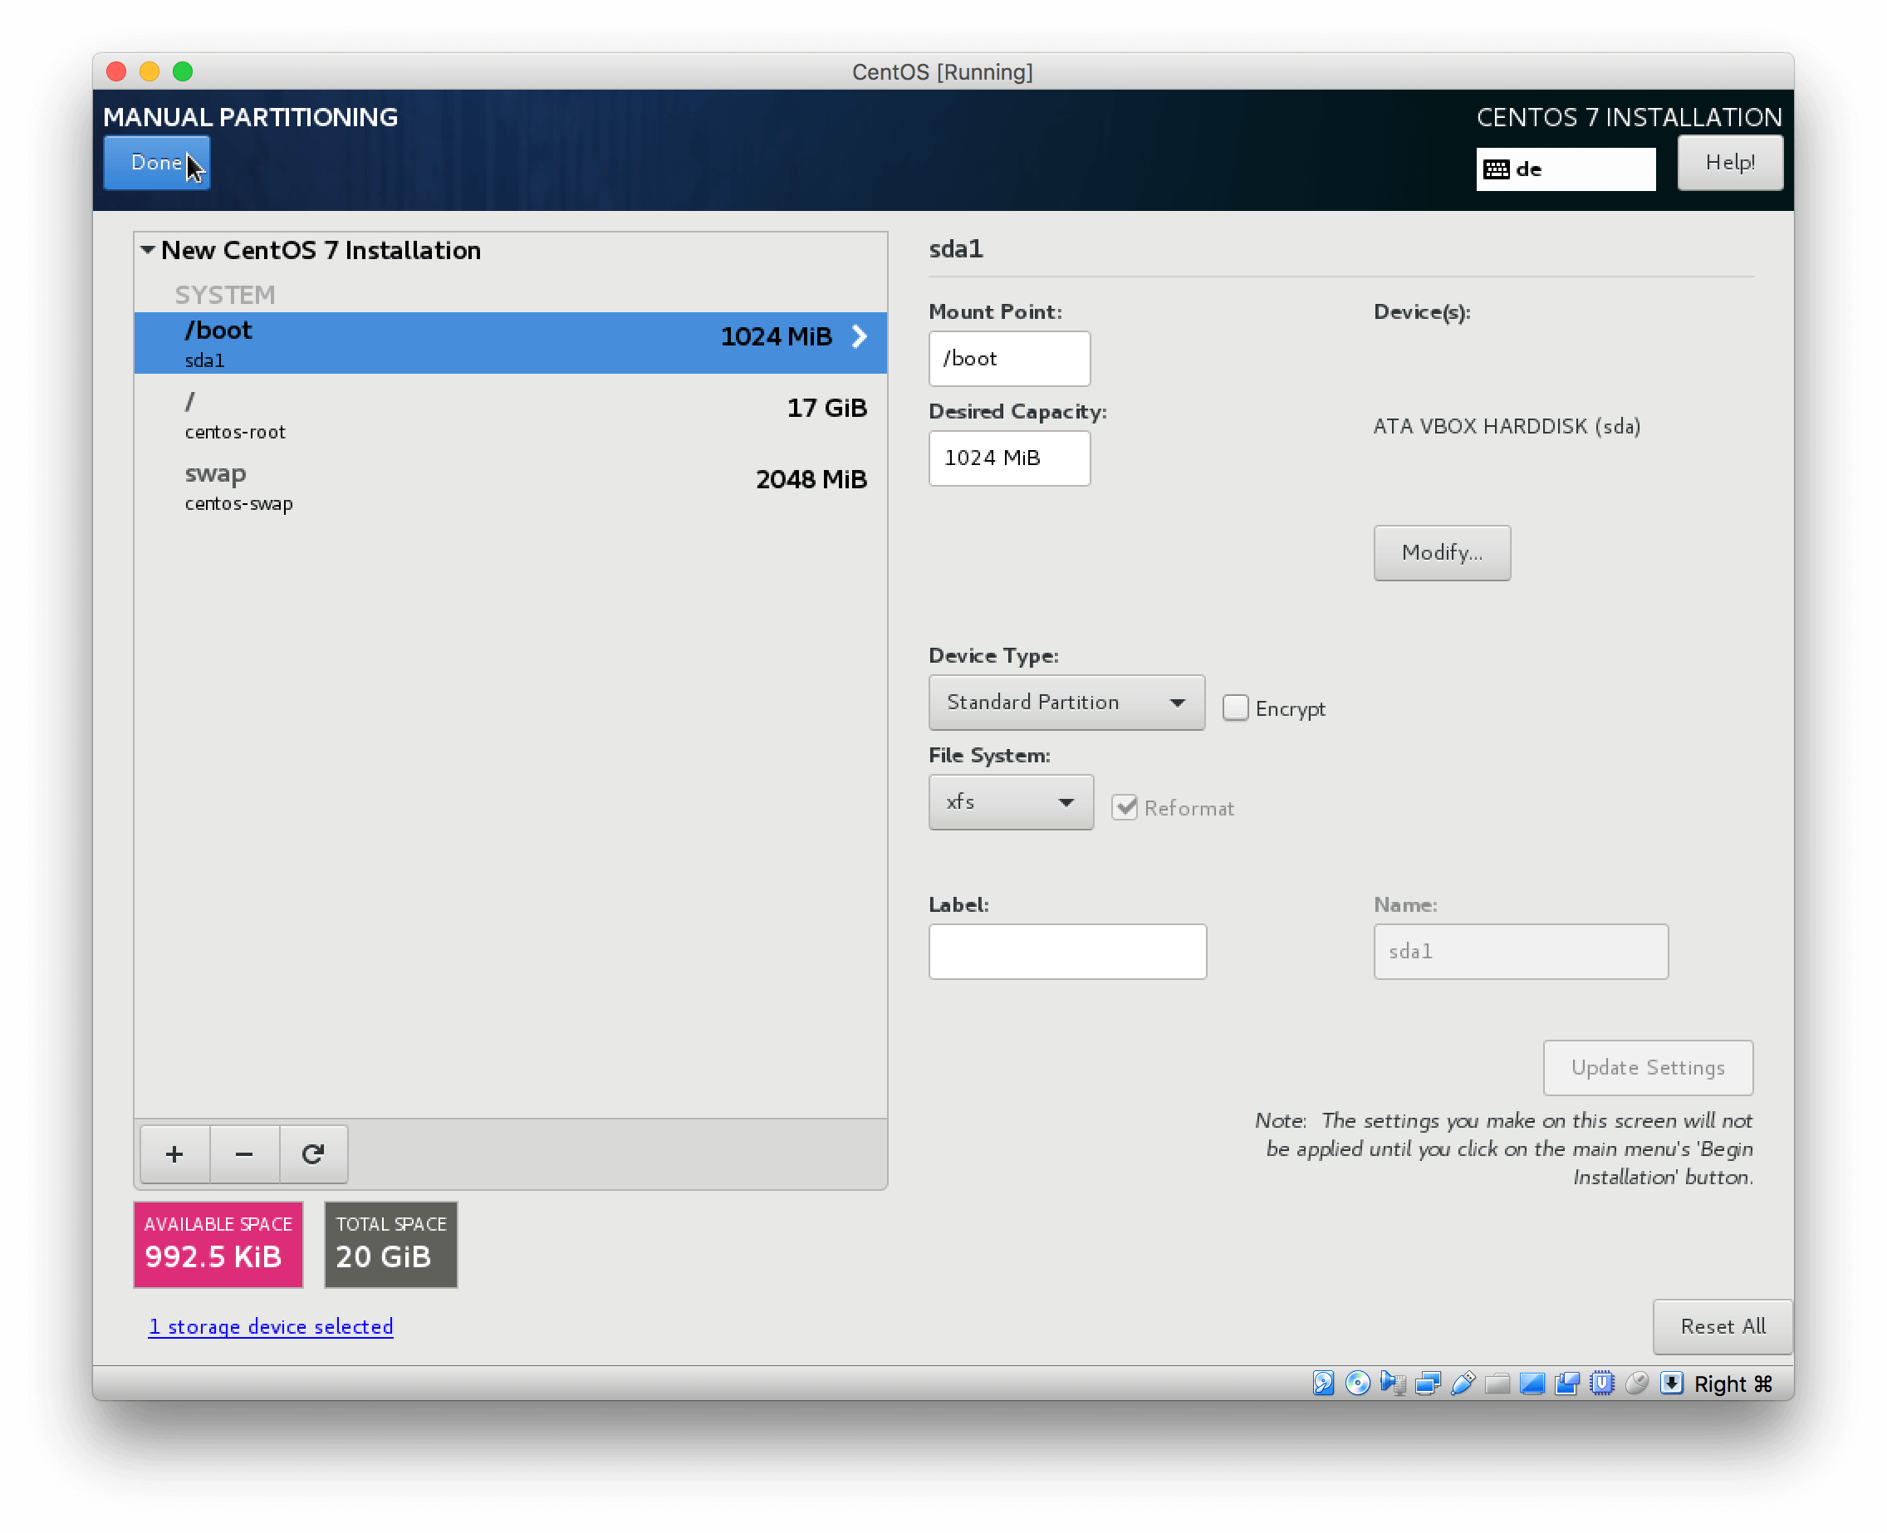Click the video capture status icon
Viewport: 1887px width, 1533px height.
(1567, 1383)
